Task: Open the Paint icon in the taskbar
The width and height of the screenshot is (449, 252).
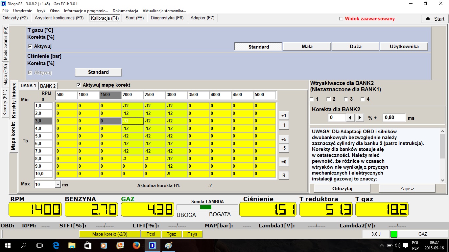Action: [168, 245]
